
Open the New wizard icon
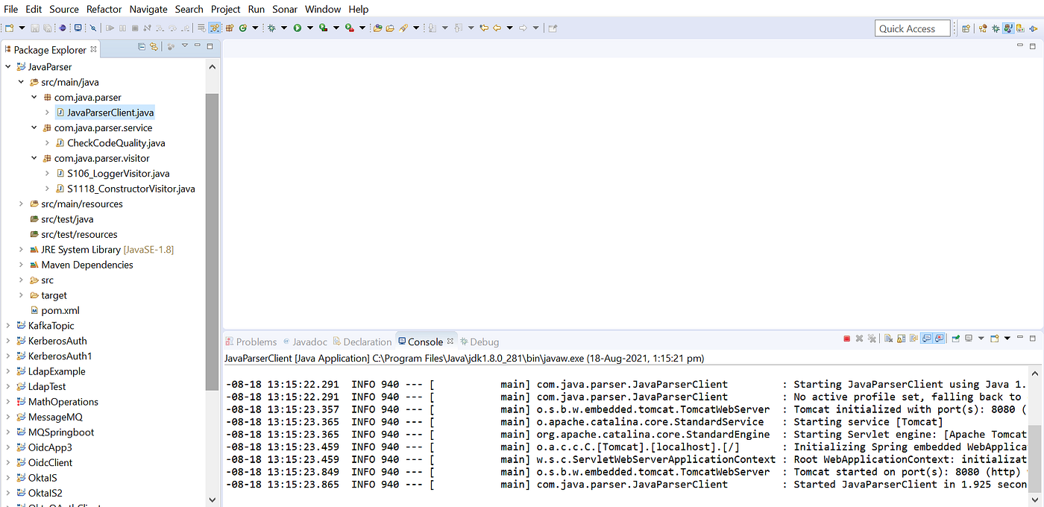point(10,28)
